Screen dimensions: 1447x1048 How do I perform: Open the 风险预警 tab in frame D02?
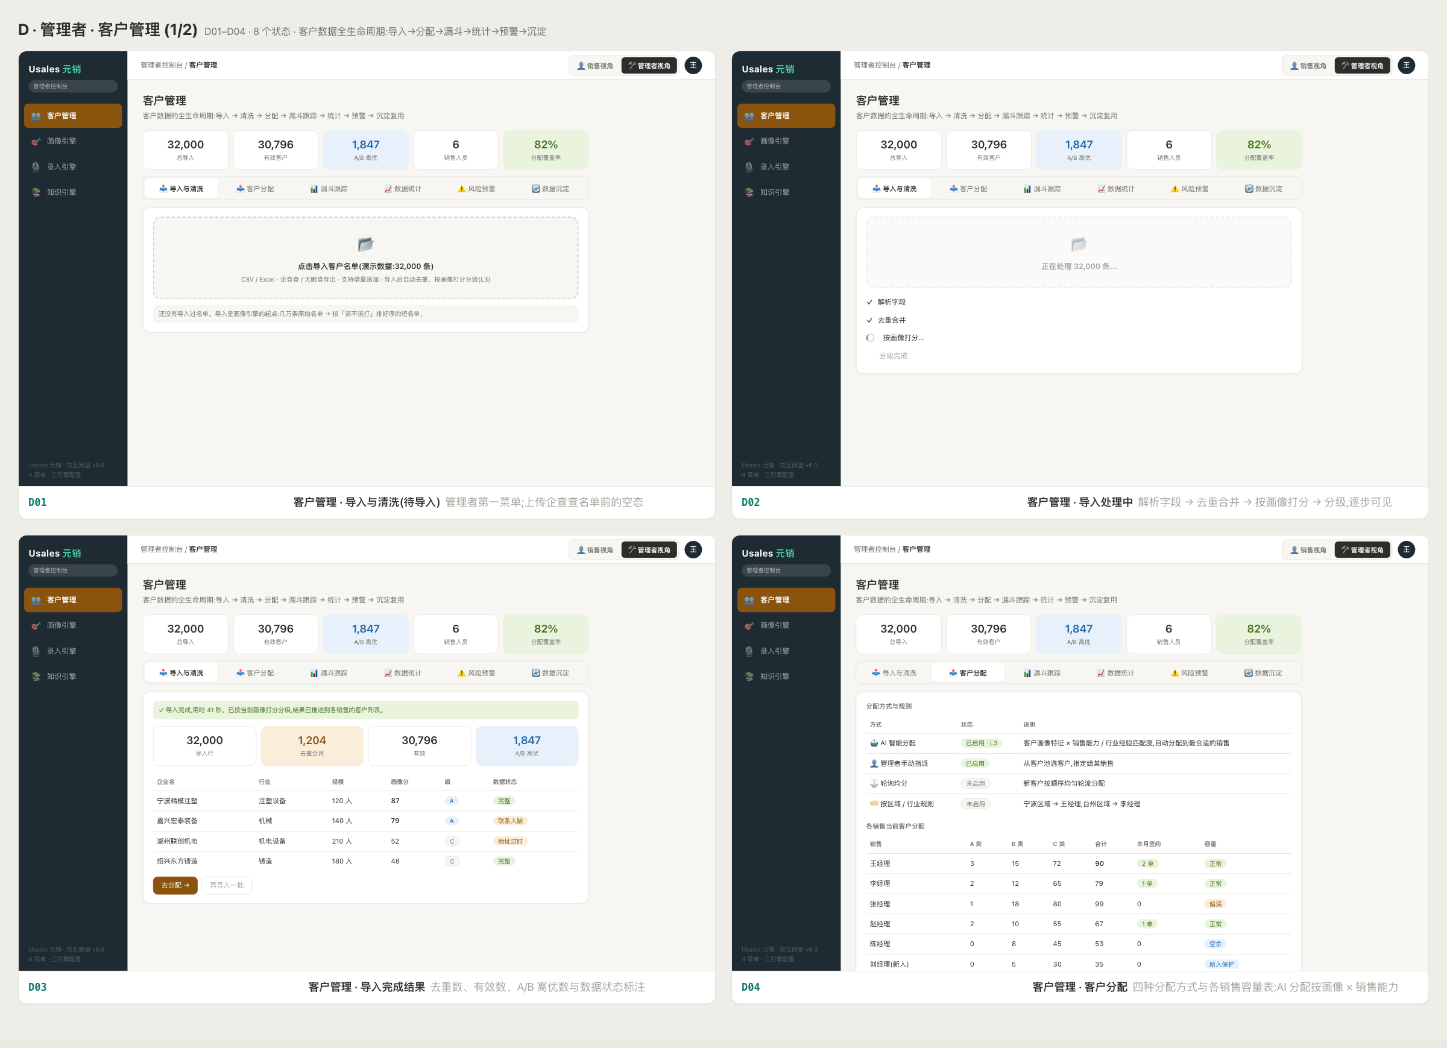[x=1190, y=189]
